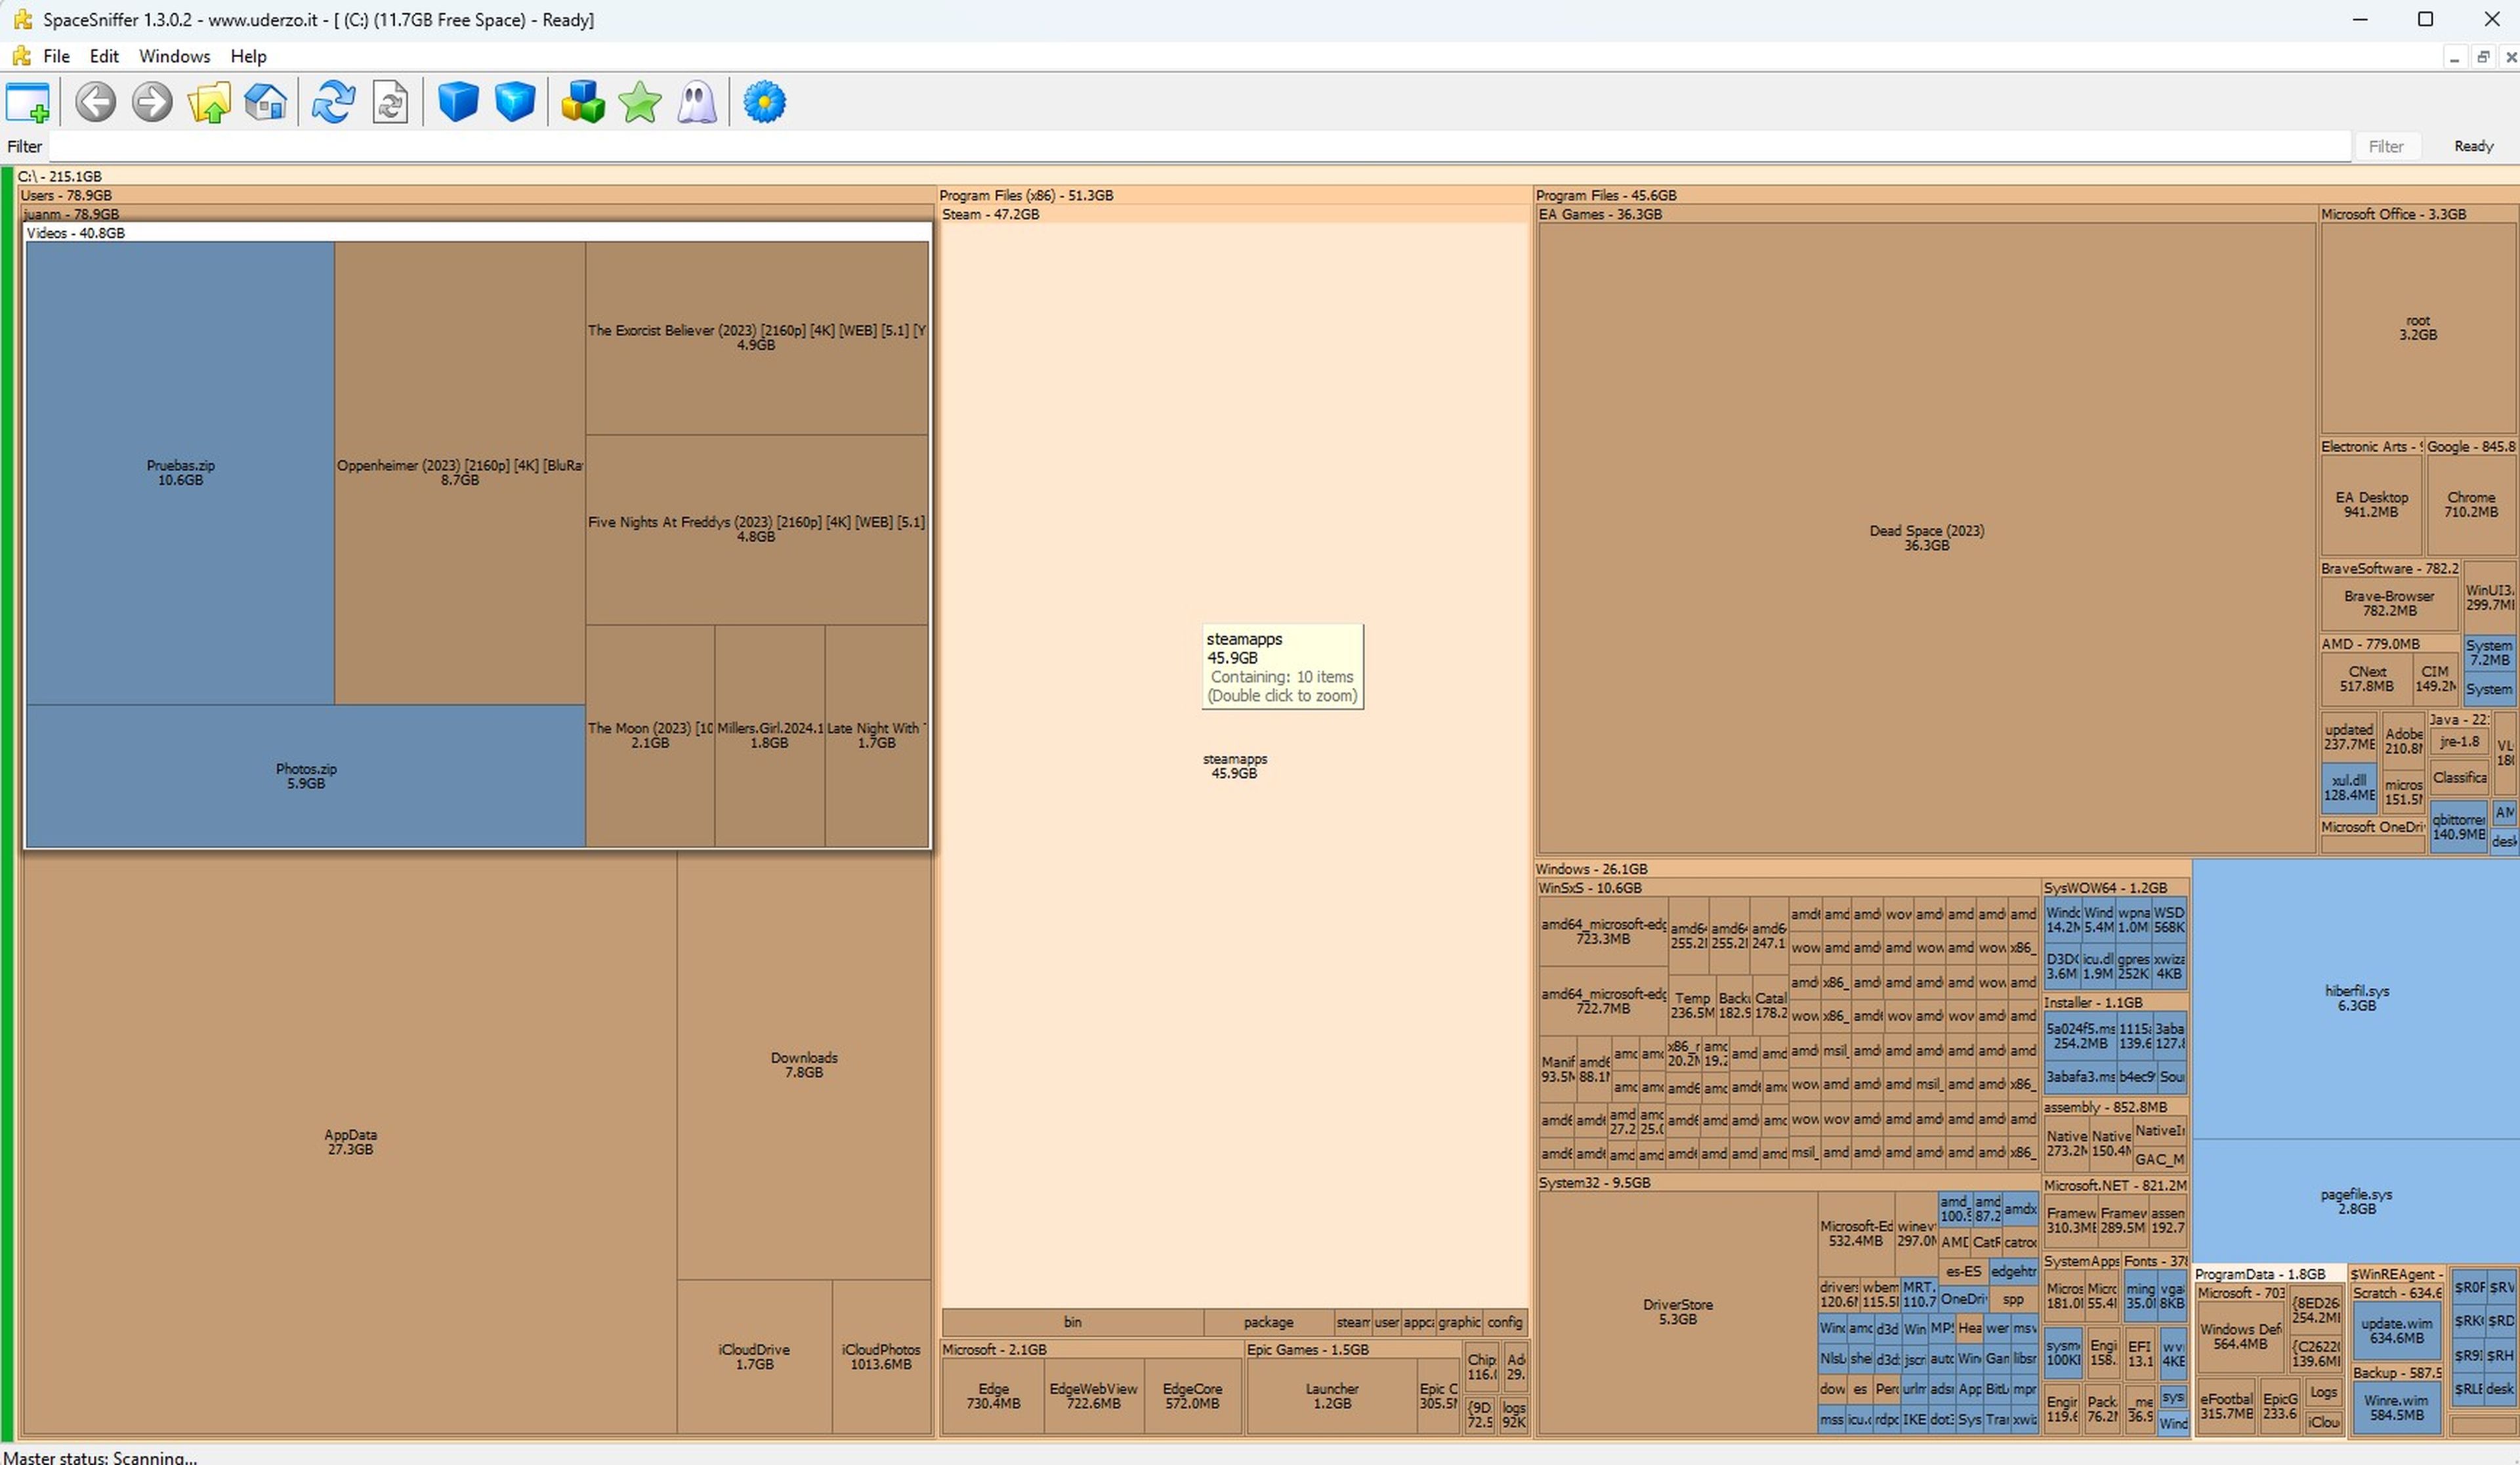Image resolution: width=2520 pixels, height=1465 pixels.
Task: Select the EdgeCore 572.0MB block
Action: pyautogui.click(x=1193, y=1396)
